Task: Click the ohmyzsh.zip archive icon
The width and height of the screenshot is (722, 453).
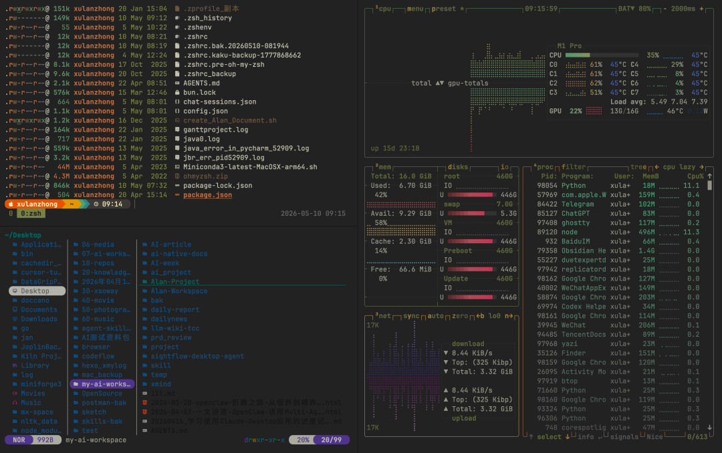Action: click(x=177, y=176)
